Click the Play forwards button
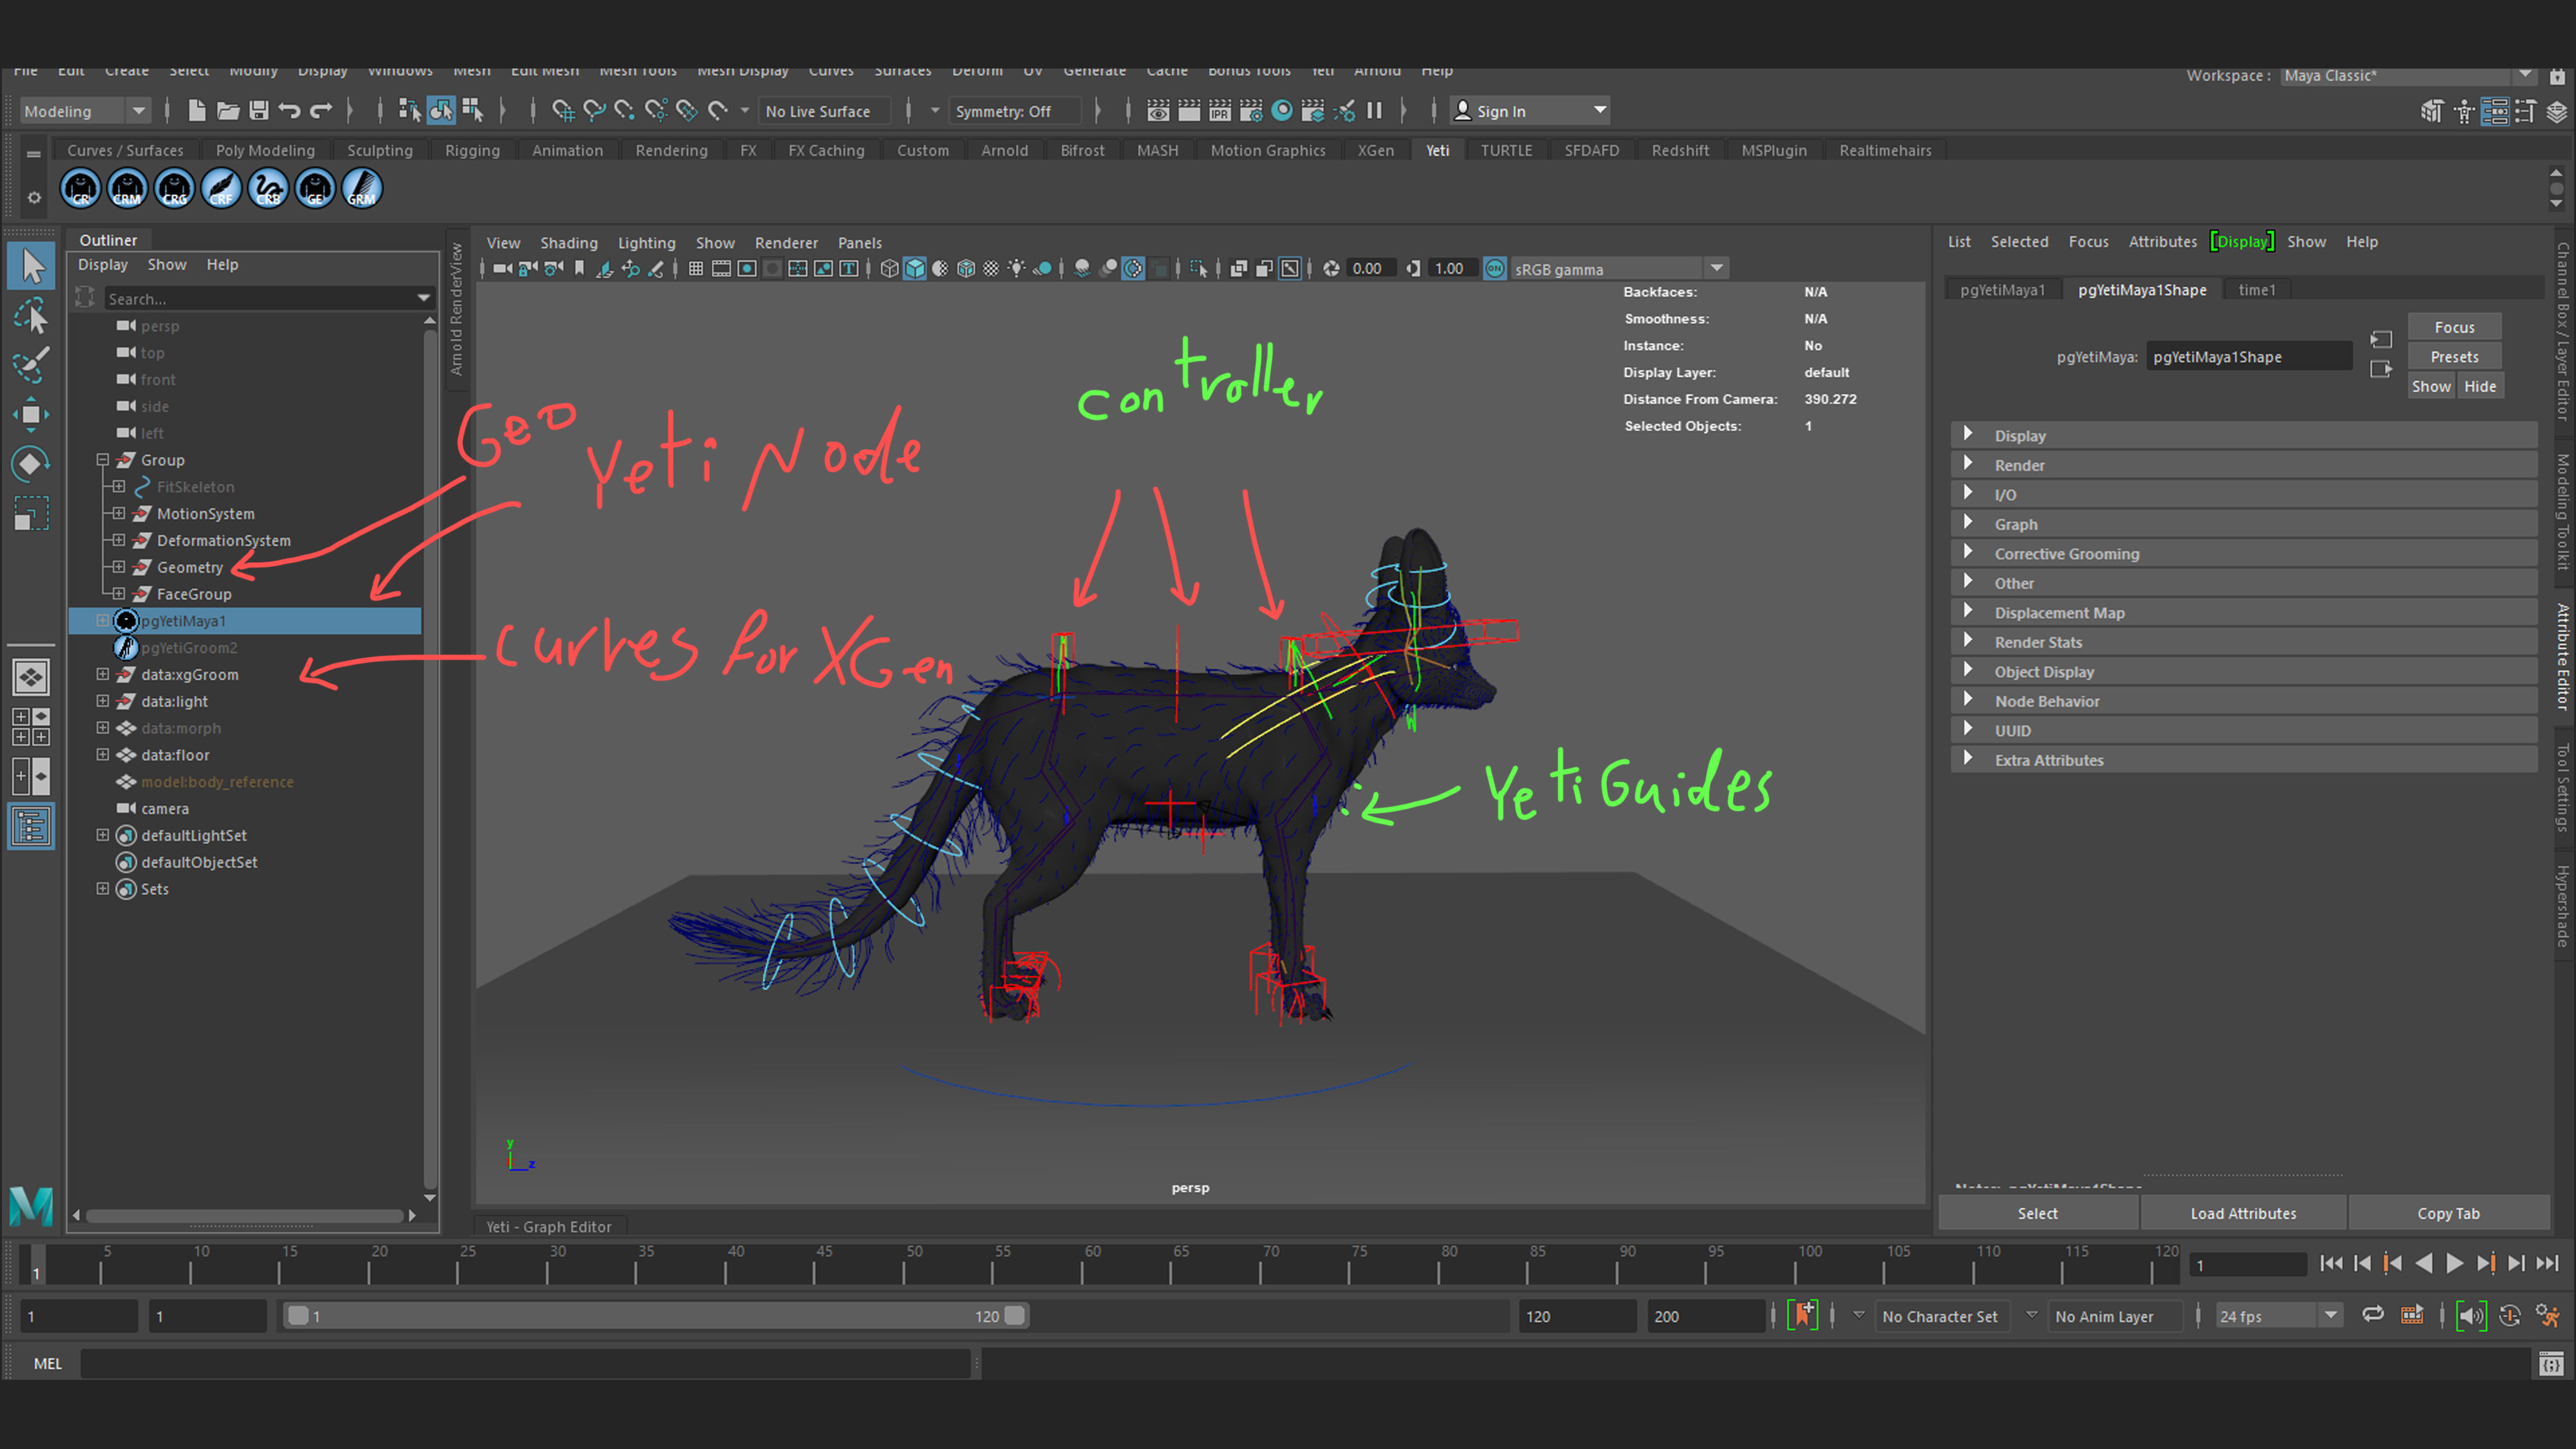The image size is (2576, 1449). 2454,1264
